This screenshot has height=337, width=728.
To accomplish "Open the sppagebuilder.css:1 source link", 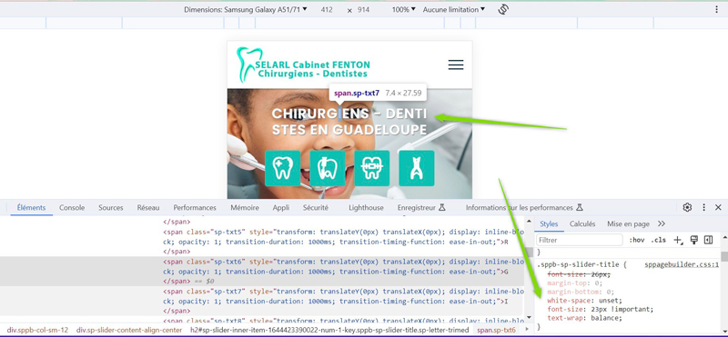I will tap(682, 264).
